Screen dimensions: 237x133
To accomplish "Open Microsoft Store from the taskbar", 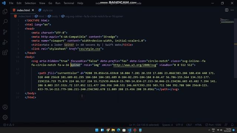I will 124,130.
